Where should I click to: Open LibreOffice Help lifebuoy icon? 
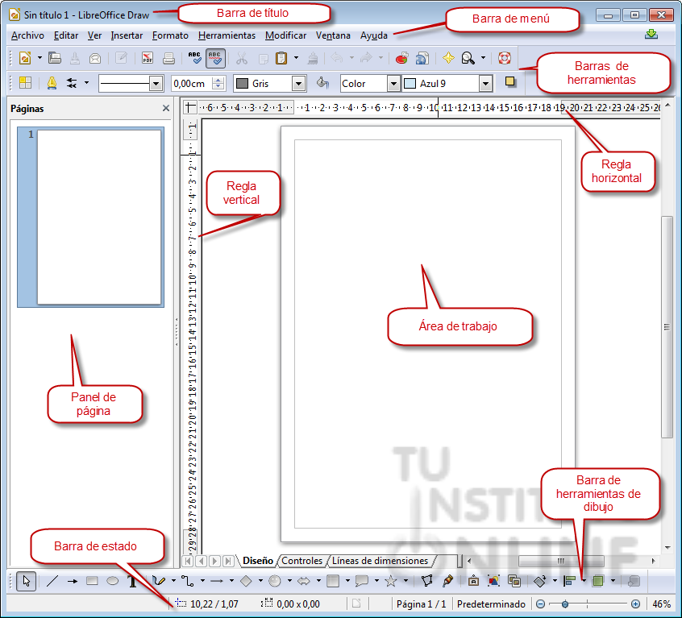[505, 58]
